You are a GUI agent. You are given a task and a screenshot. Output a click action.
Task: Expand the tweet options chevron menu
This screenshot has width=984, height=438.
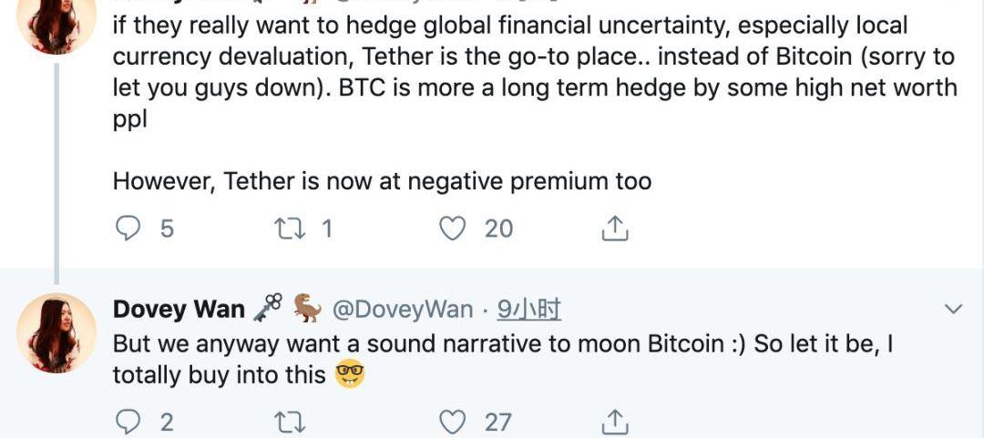[953, 310]
